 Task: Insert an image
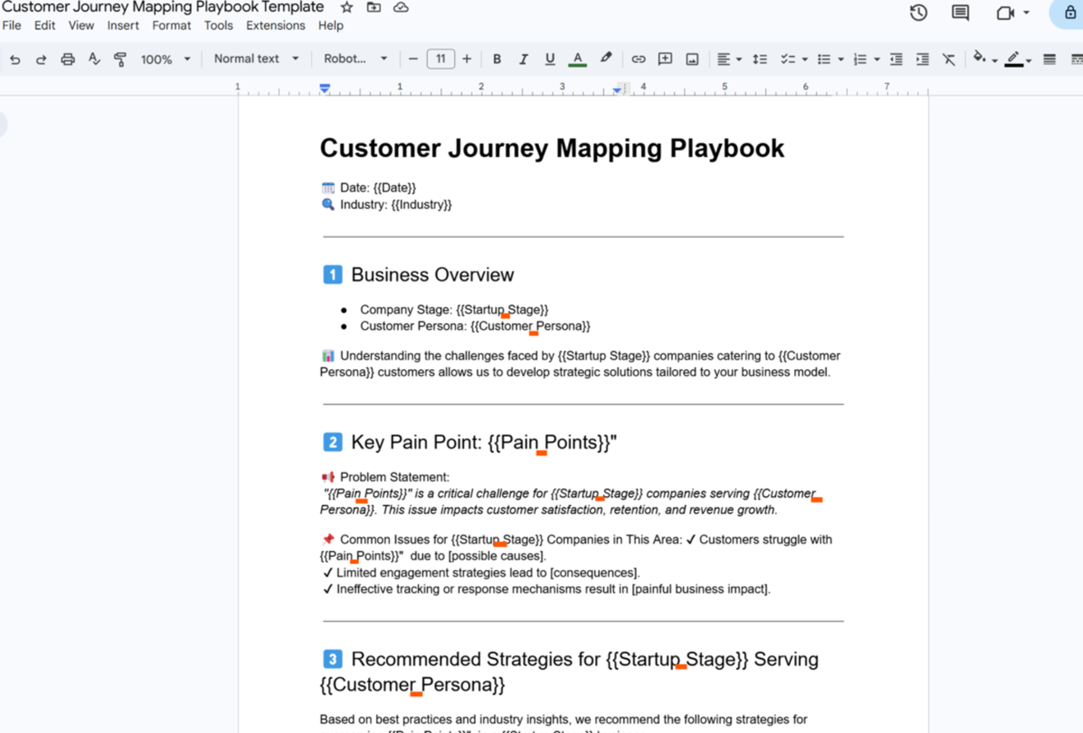692,59
